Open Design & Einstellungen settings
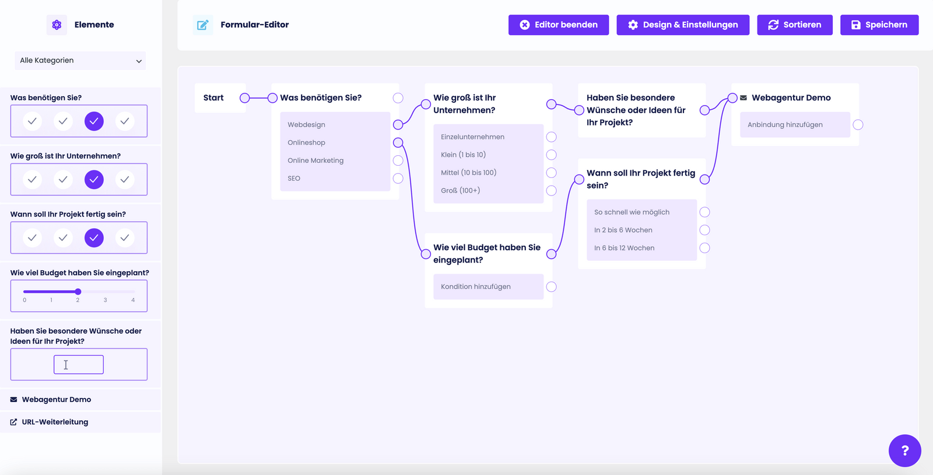 [x=683, y=25]
